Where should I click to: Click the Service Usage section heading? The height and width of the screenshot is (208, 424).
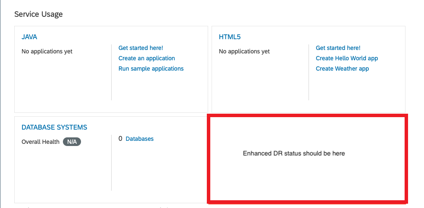click(x=38, y=14)
